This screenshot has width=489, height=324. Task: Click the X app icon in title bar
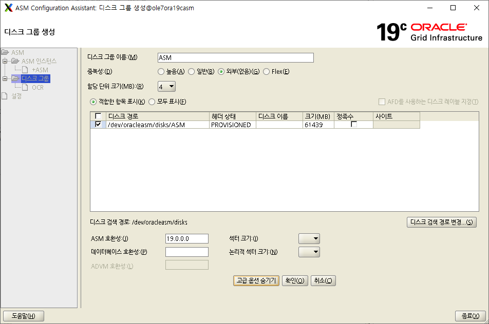pos(9,8)
